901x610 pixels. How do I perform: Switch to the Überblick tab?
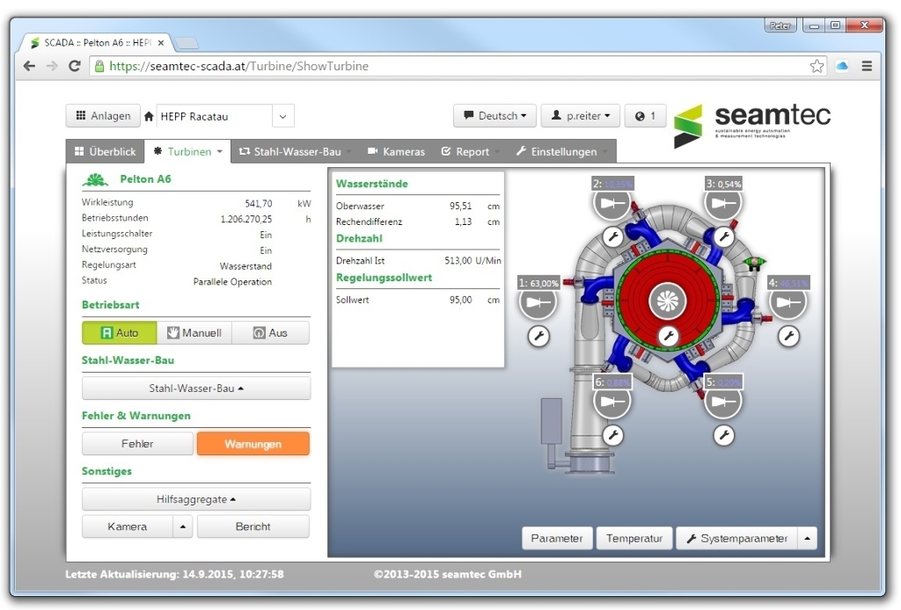tap(105, 151)
